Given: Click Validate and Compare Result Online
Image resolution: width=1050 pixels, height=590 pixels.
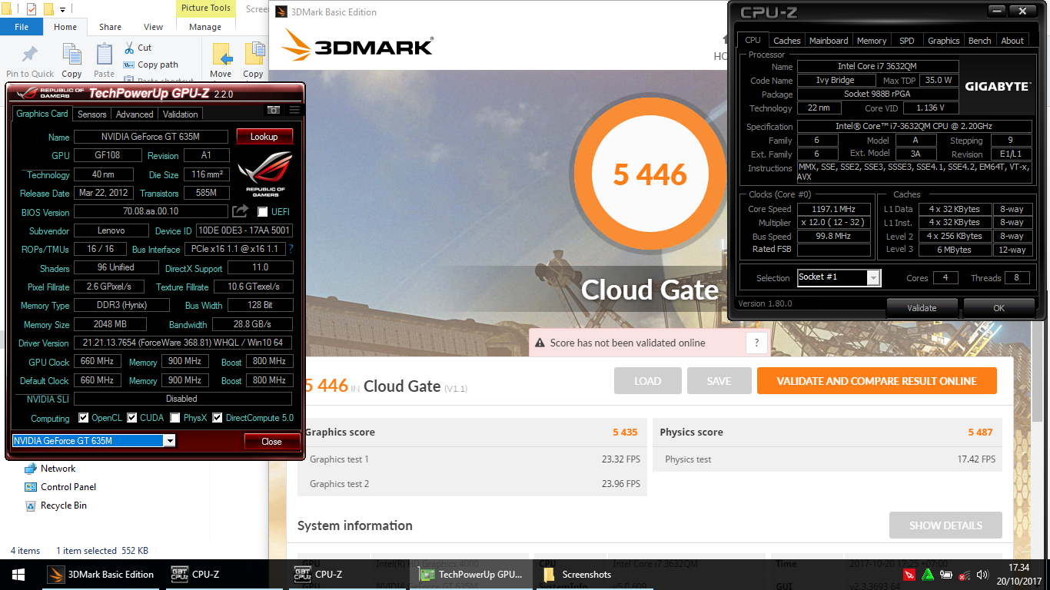Looking at the screenshot, I should coord(876,381).
